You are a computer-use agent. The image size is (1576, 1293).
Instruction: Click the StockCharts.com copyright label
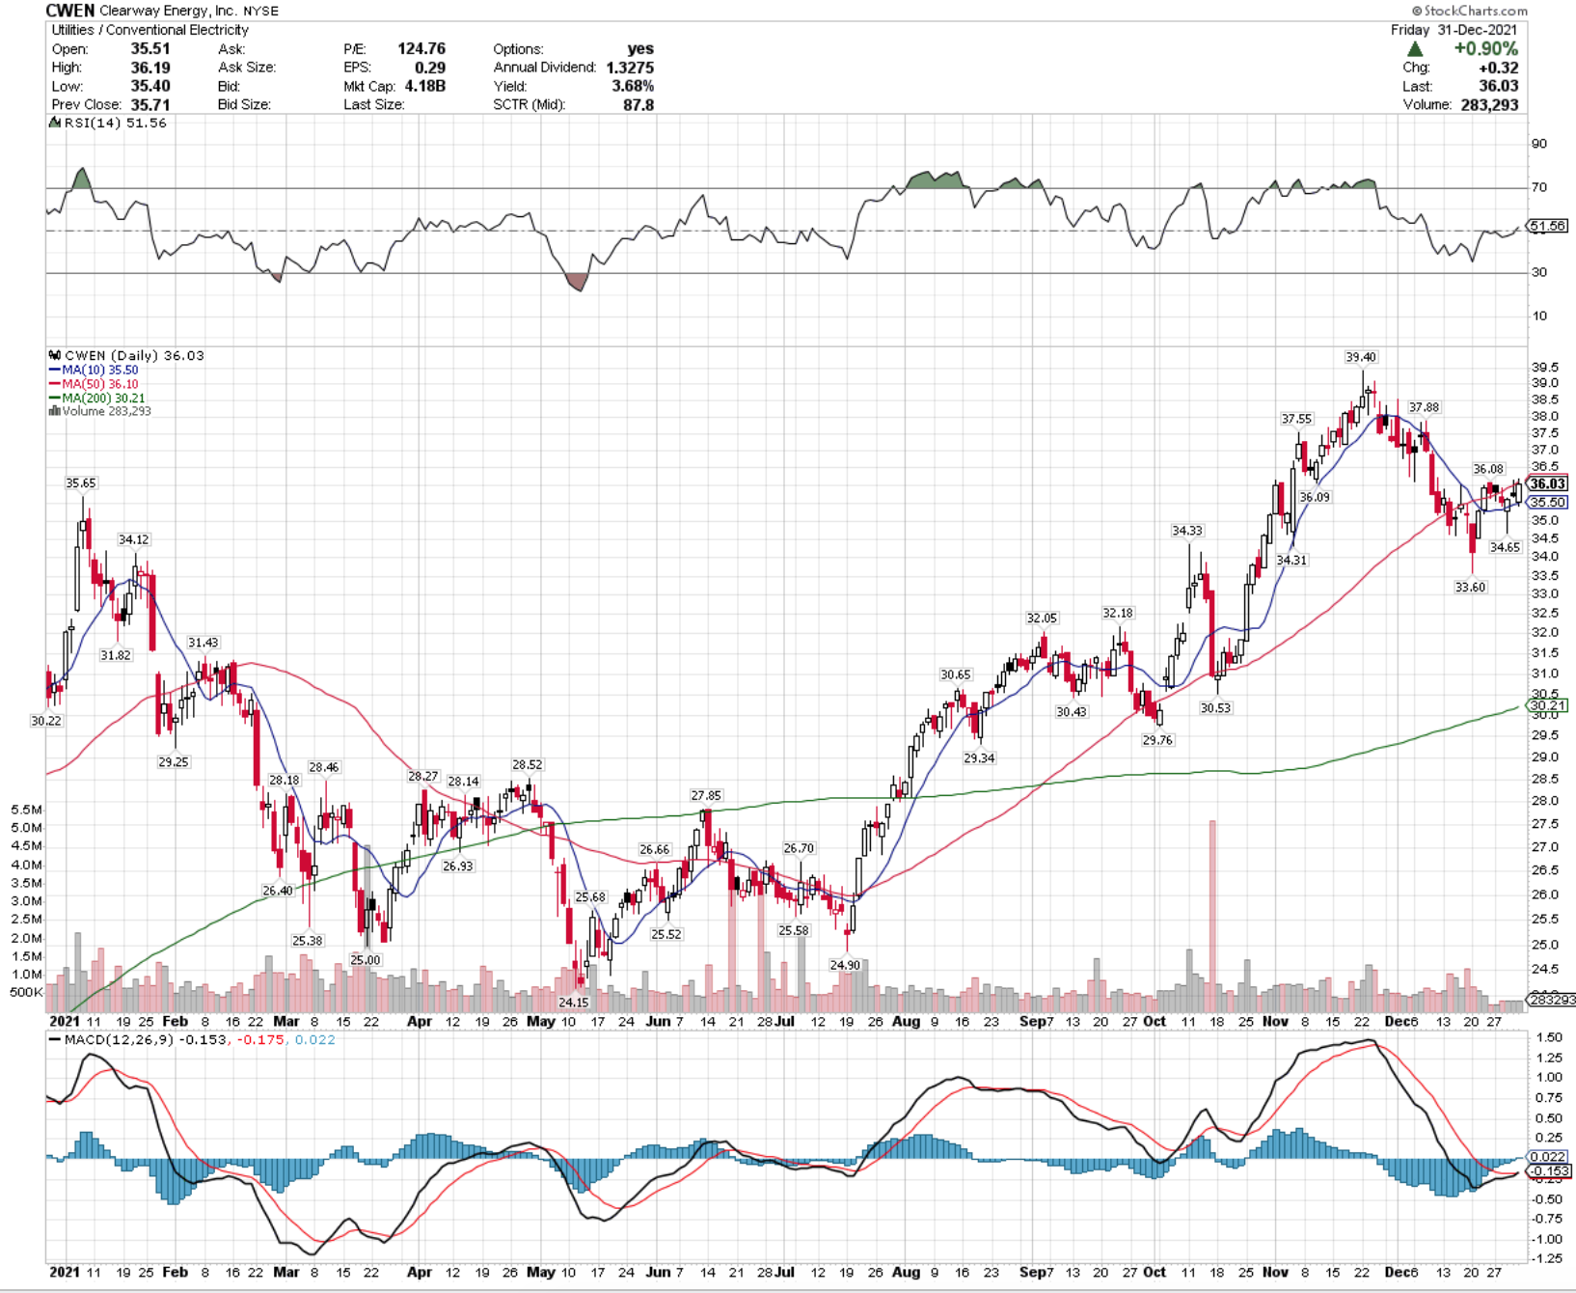click(x=1470, y=11)
